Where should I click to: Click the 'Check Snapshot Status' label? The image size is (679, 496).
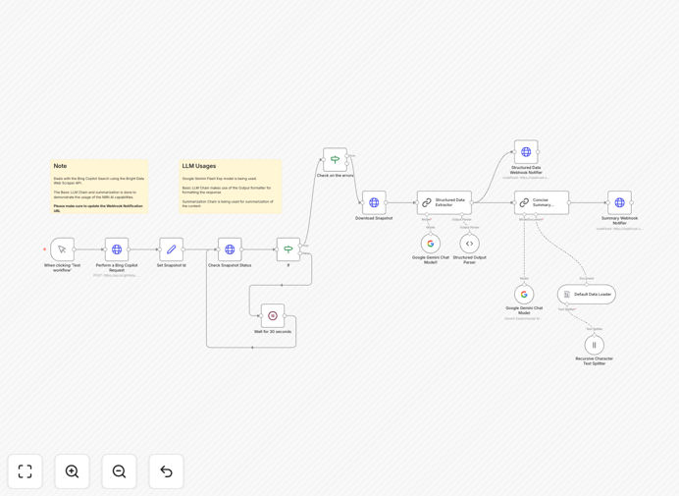point(230,265)
